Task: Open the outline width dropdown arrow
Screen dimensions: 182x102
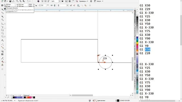Action: tap(67, 5)
